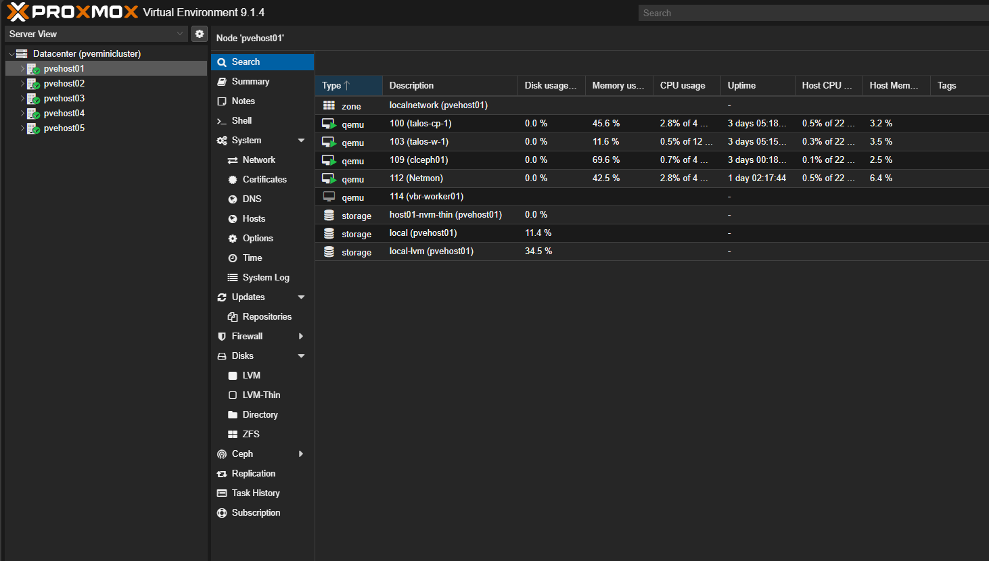Click the Datacenter server icon in tree
989x561 pixels.
tap(22, 53)
